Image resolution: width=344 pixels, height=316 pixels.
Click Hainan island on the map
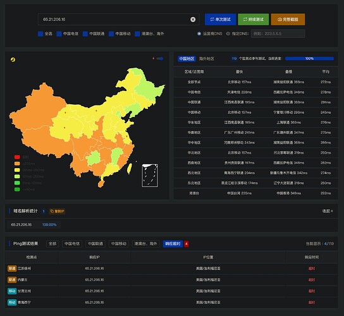(101, 184)
